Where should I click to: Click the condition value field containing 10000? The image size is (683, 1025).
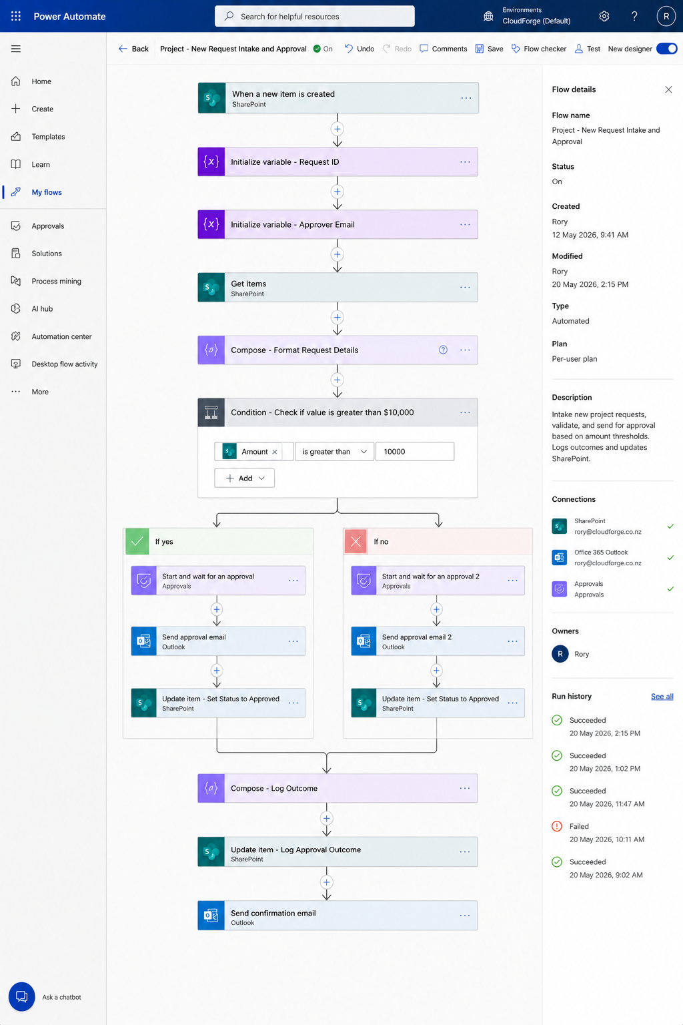[415, 452]
